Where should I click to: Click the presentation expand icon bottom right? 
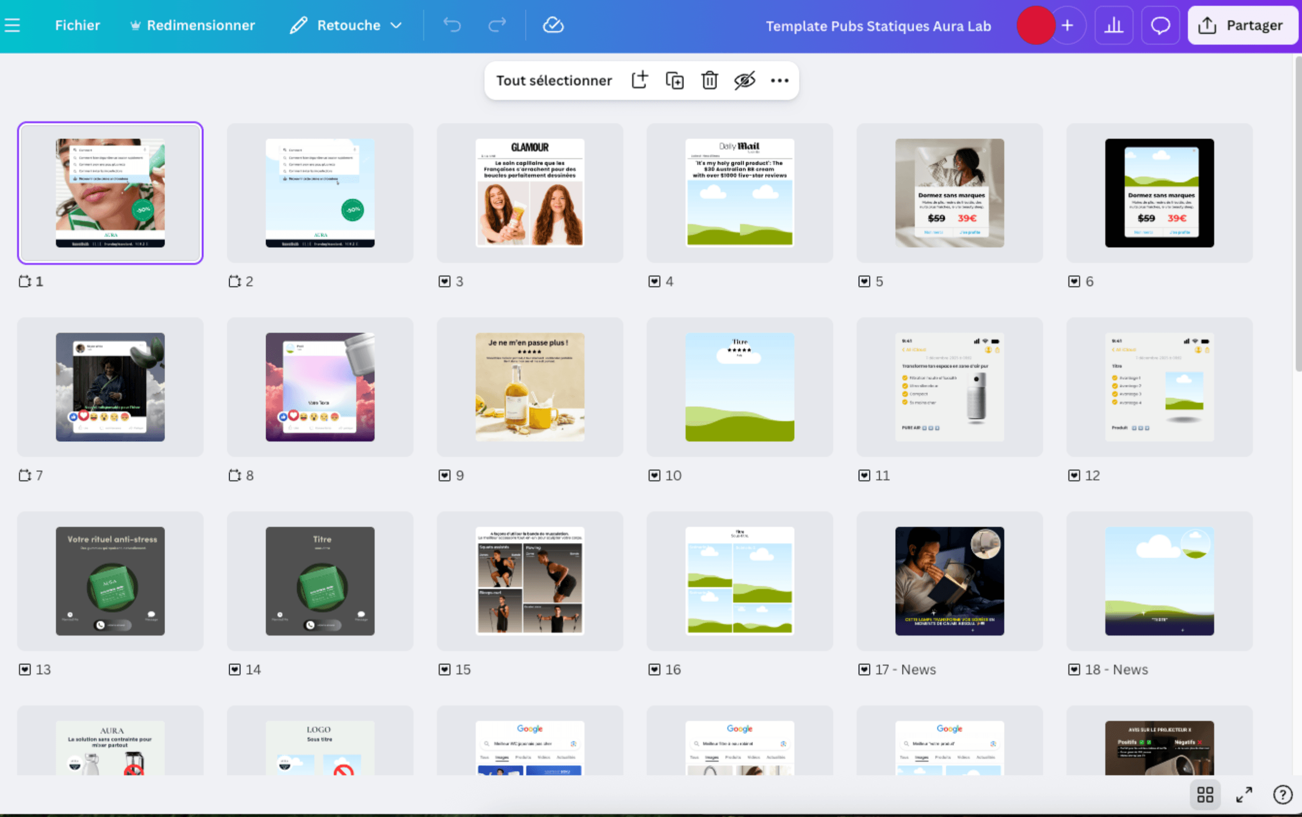(1244, 794)
